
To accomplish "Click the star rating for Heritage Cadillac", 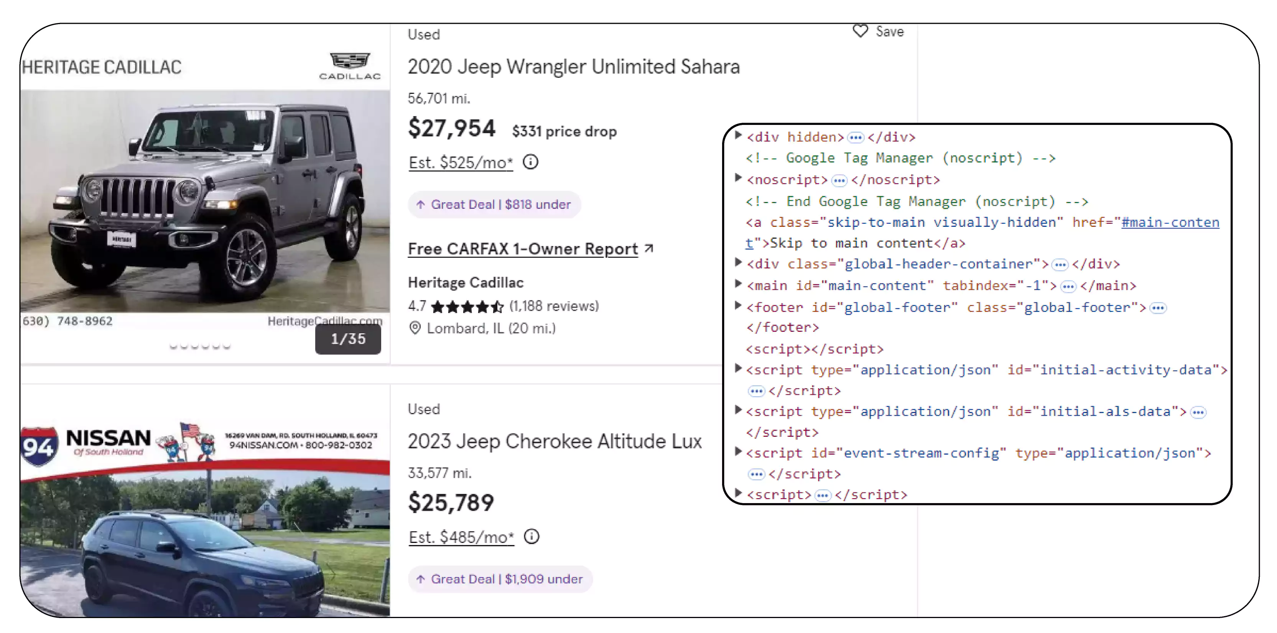I will click(x=467, y=307).
